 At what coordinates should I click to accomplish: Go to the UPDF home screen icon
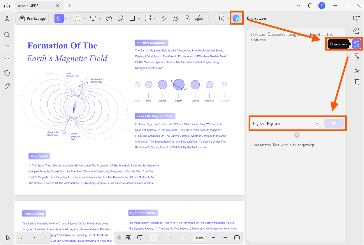tap(7, 6)
